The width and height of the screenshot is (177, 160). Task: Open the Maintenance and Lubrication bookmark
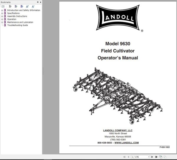(20, 22)
